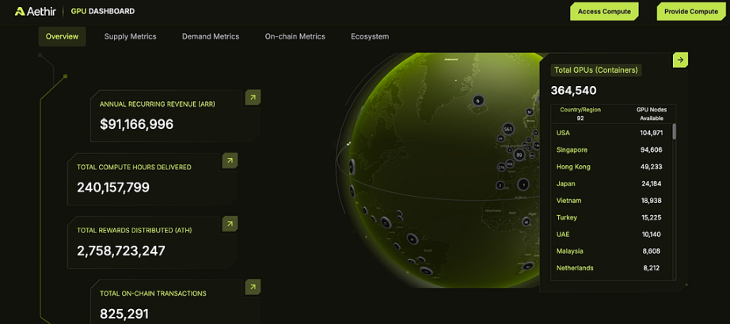This screenshot has width=730, height=324.
Task: Open Total GPUs panel right-arrow icon
Action: pos(680,59)
